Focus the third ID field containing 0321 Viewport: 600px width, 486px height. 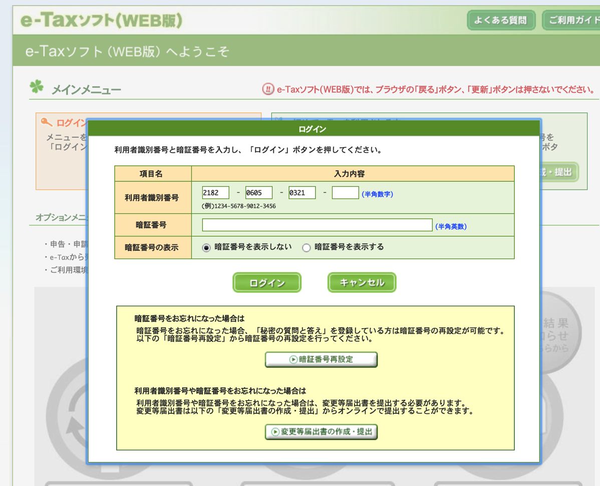(x=302, y=192)
